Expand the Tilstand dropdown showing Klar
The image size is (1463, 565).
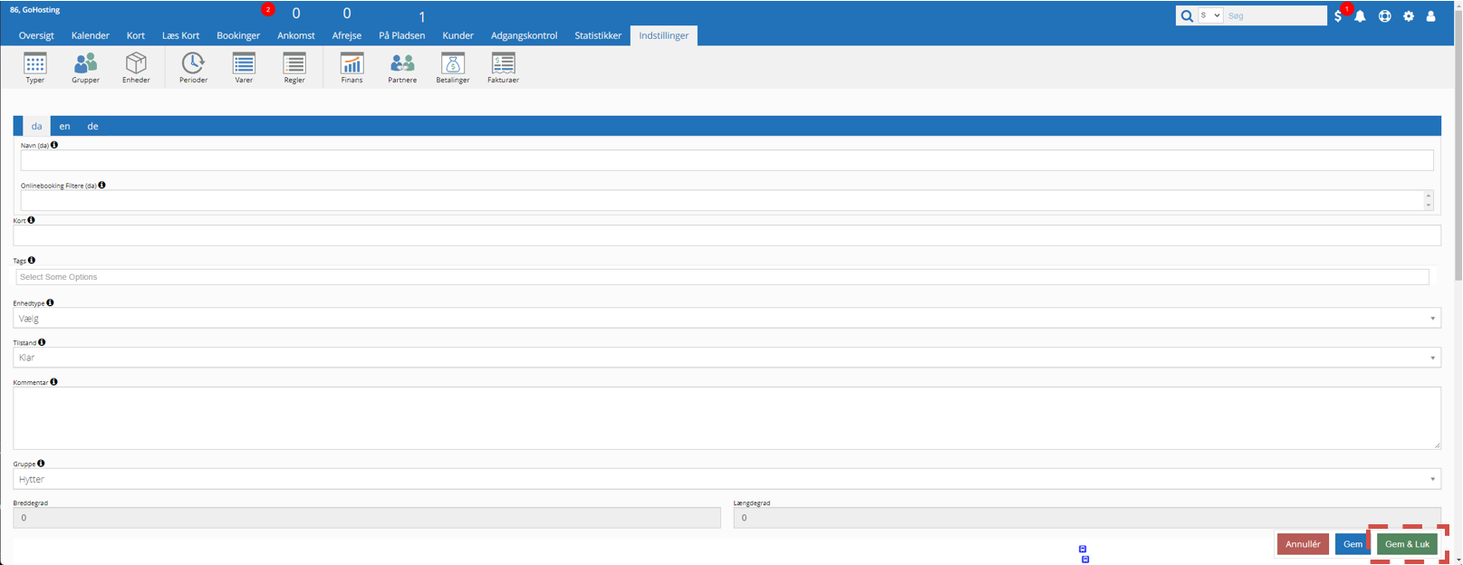click(726, 358)
